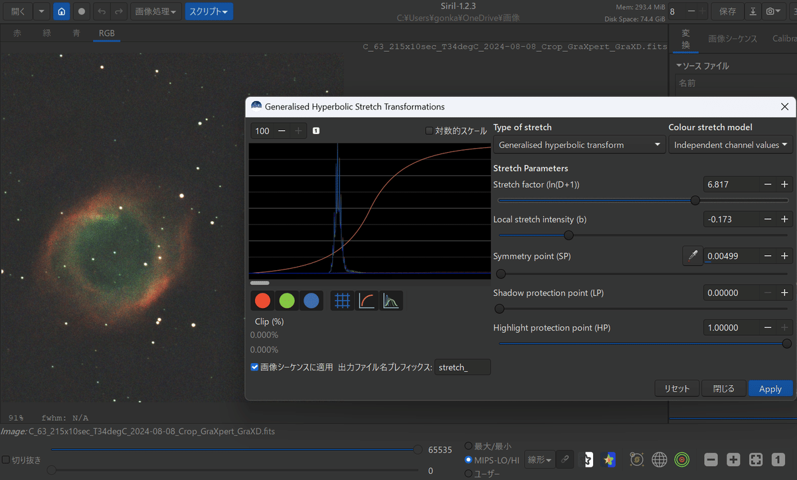Click the eyedropper picker for Symmetry point
Viewport: 797px width, 480px height.
(x=693, y=256)
